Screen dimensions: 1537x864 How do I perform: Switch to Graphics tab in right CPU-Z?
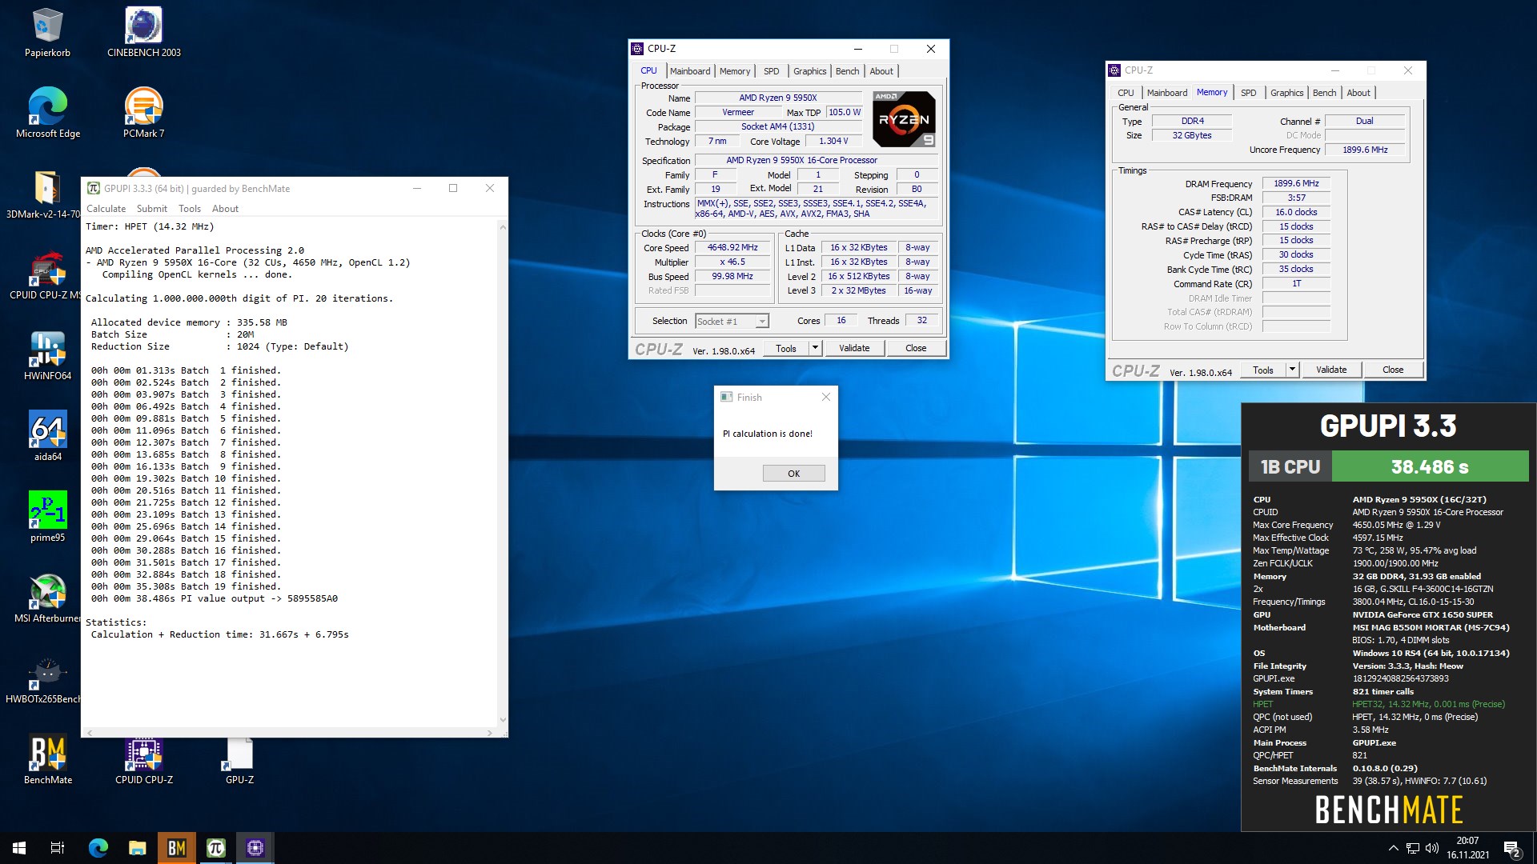click(x=1286, y=93)
